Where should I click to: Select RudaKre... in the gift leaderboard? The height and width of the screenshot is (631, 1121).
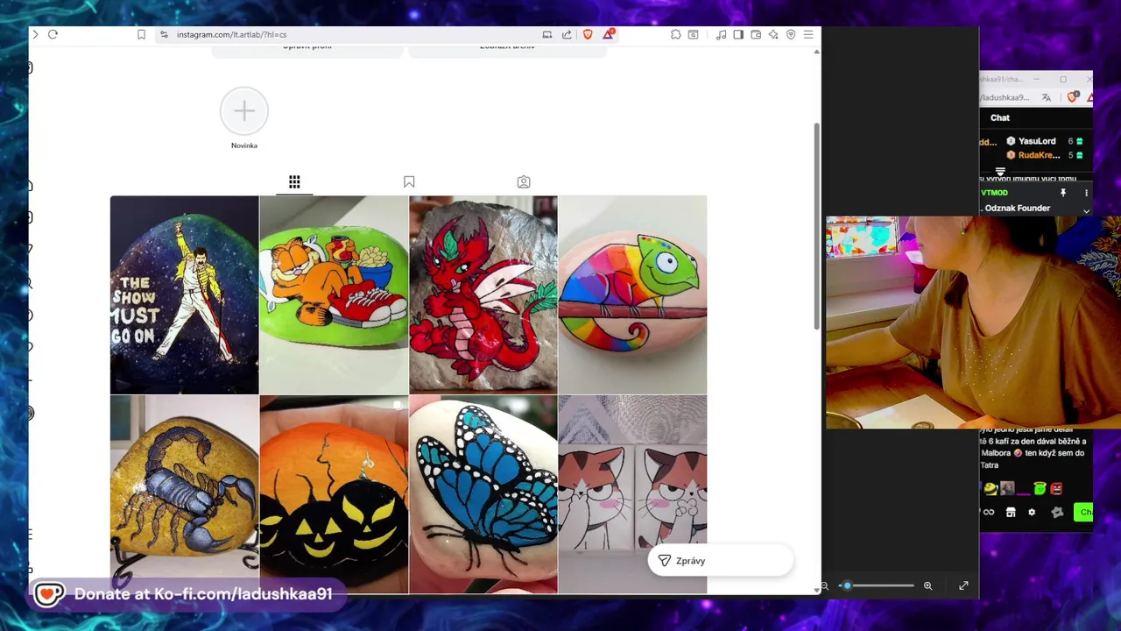tap(1039, 155)
